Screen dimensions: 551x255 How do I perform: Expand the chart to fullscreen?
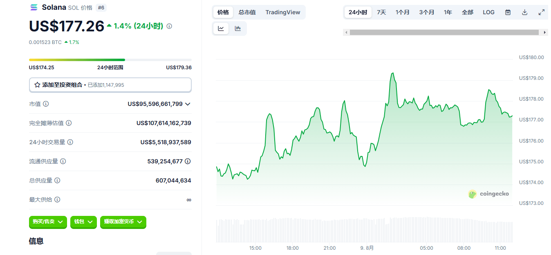(x=541, y=12)
